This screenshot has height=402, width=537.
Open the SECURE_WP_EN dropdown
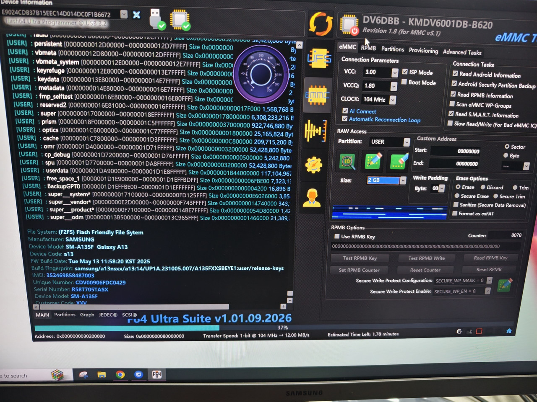pos(487,291)
